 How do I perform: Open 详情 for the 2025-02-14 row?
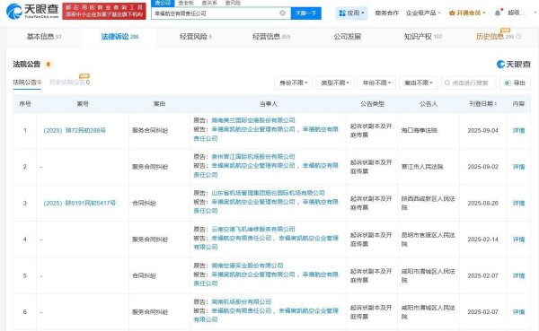518,240
